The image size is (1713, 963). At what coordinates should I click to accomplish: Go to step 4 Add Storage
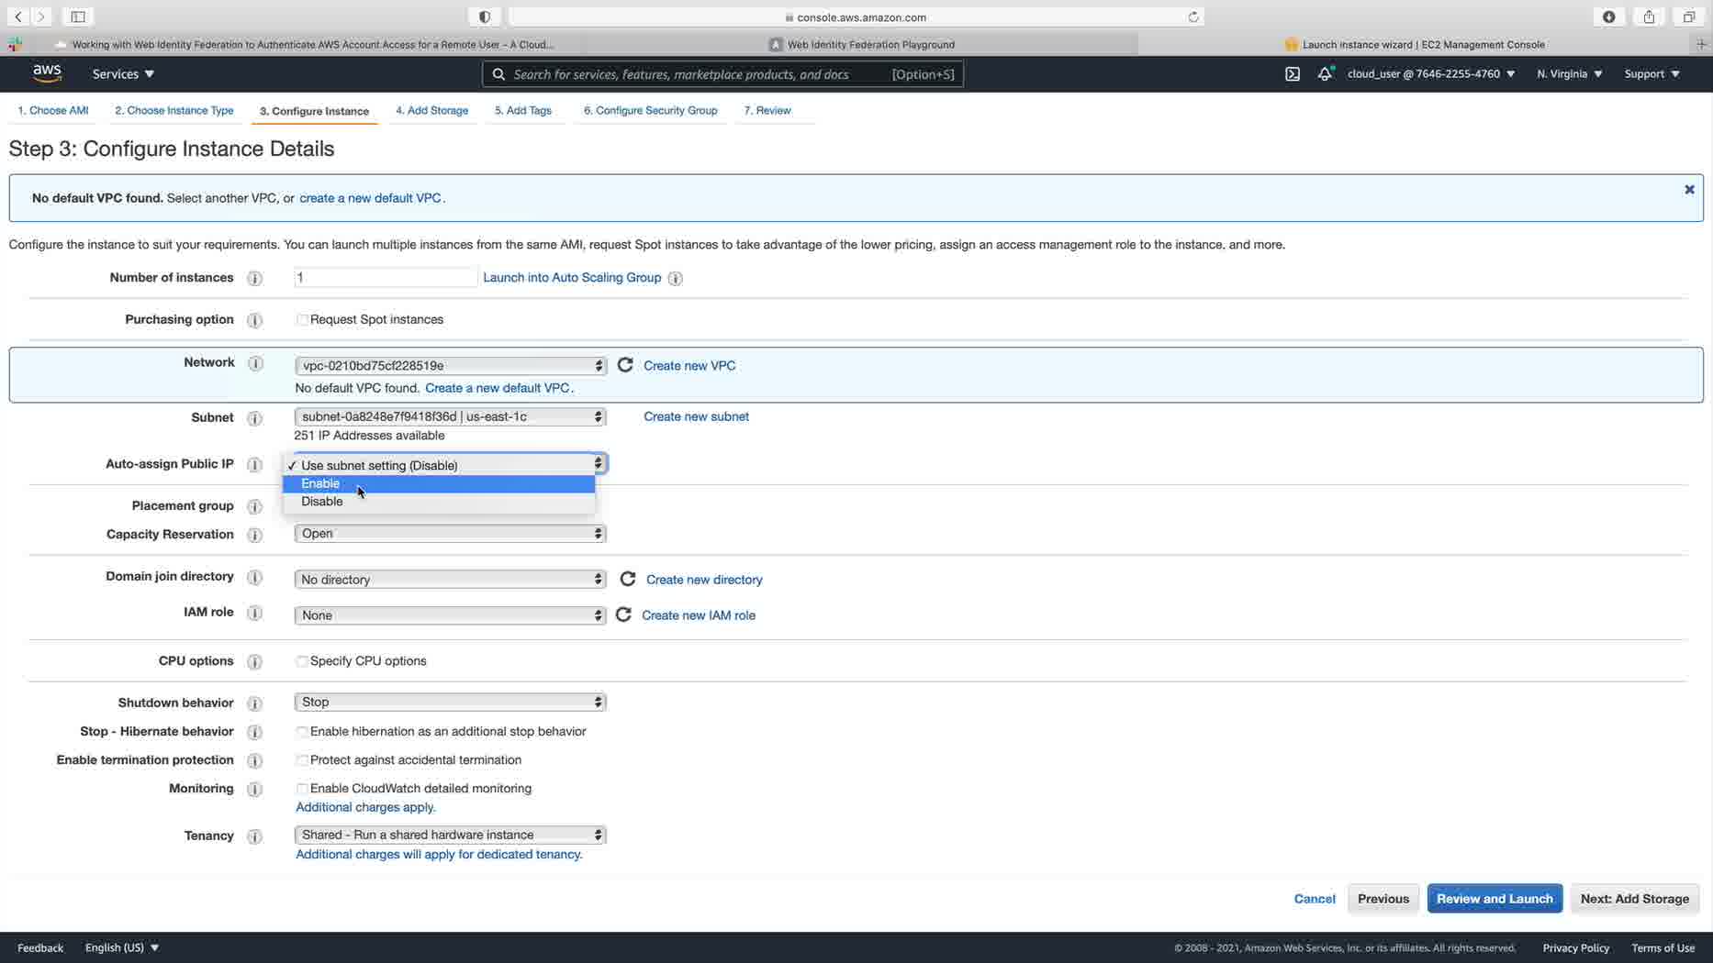431,110
